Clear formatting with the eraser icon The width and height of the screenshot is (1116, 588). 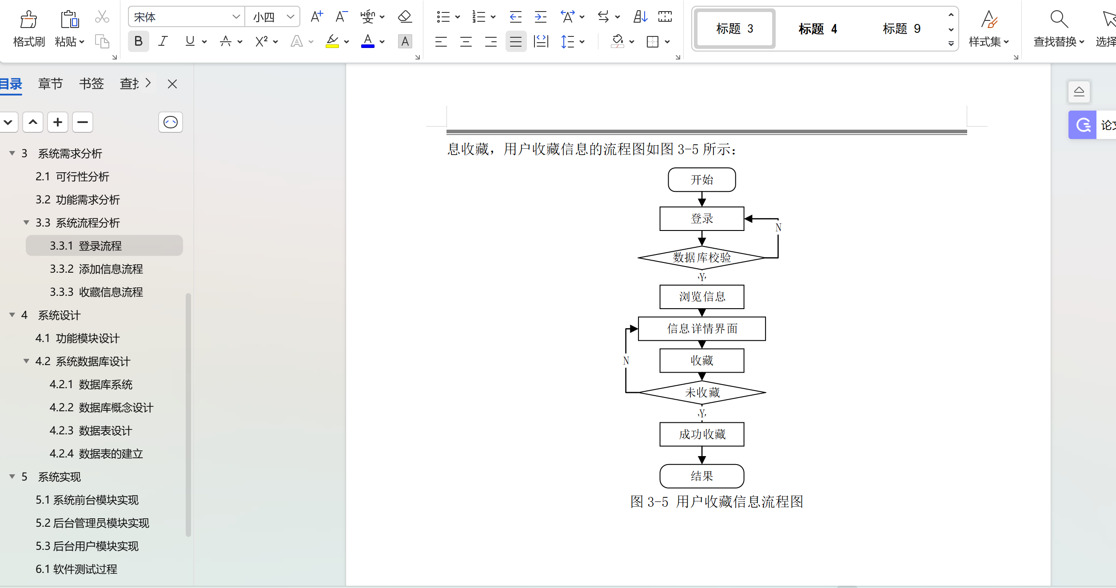(x=404, y=16)
